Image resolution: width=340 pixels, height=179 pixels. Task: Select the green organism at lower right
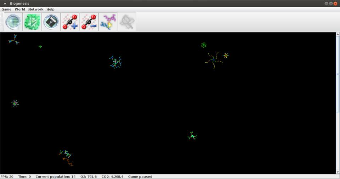pos(192,136)
